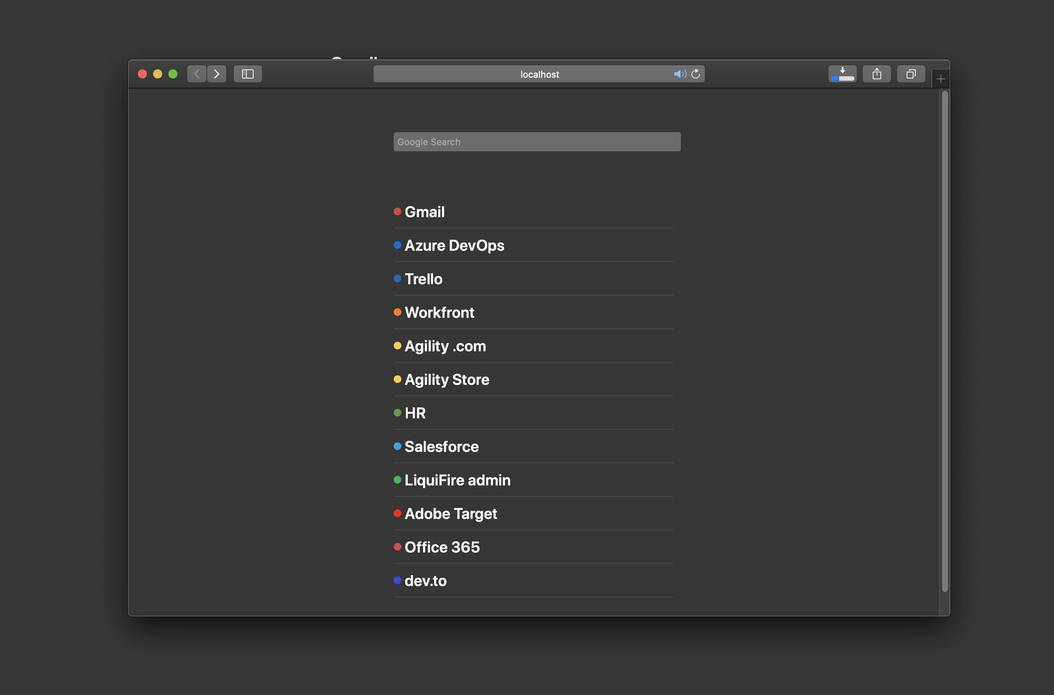Show the tab overview grid
The image size is (1054, 695).
coord(911,74)
